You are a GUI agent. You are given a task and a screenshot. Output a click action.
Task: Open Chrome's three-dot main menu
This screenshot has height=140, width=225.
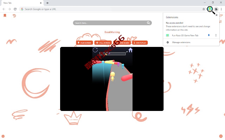point(221,9)
